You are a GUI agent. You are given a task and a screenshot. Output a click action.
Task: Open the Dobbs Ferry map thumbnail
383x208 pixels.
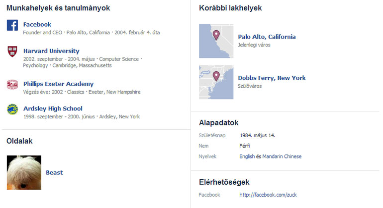(215, 82)
